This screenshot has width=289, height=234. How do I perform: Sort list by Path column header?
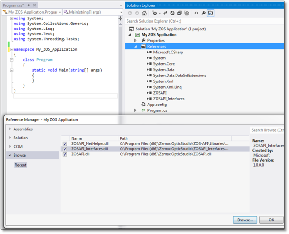pos(175,138)
